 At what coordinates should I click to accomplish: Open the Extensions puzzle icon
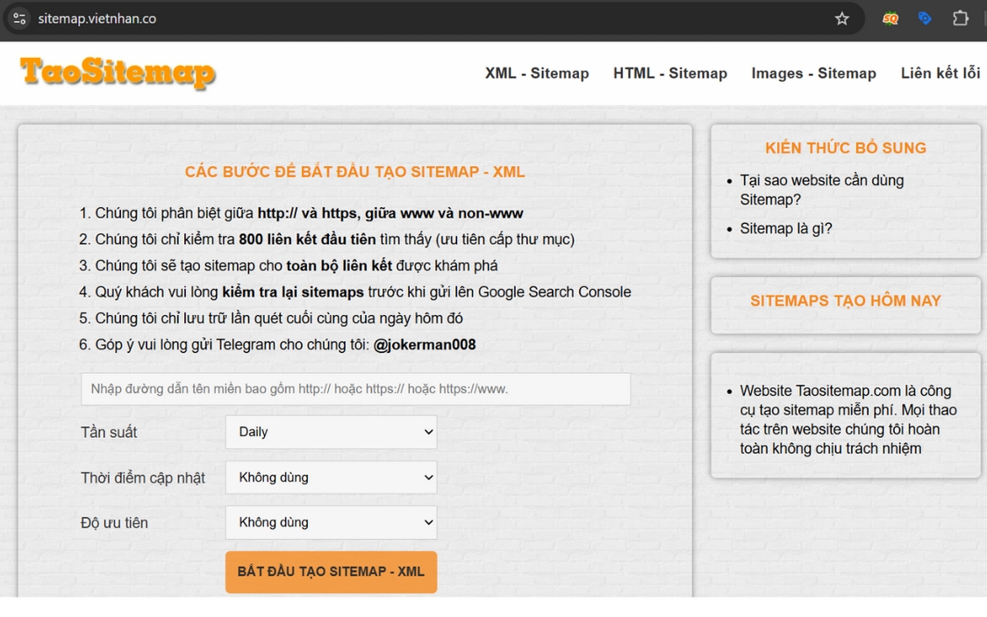pos(960,18)
